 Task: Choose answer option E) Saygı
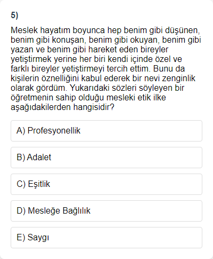106,238
